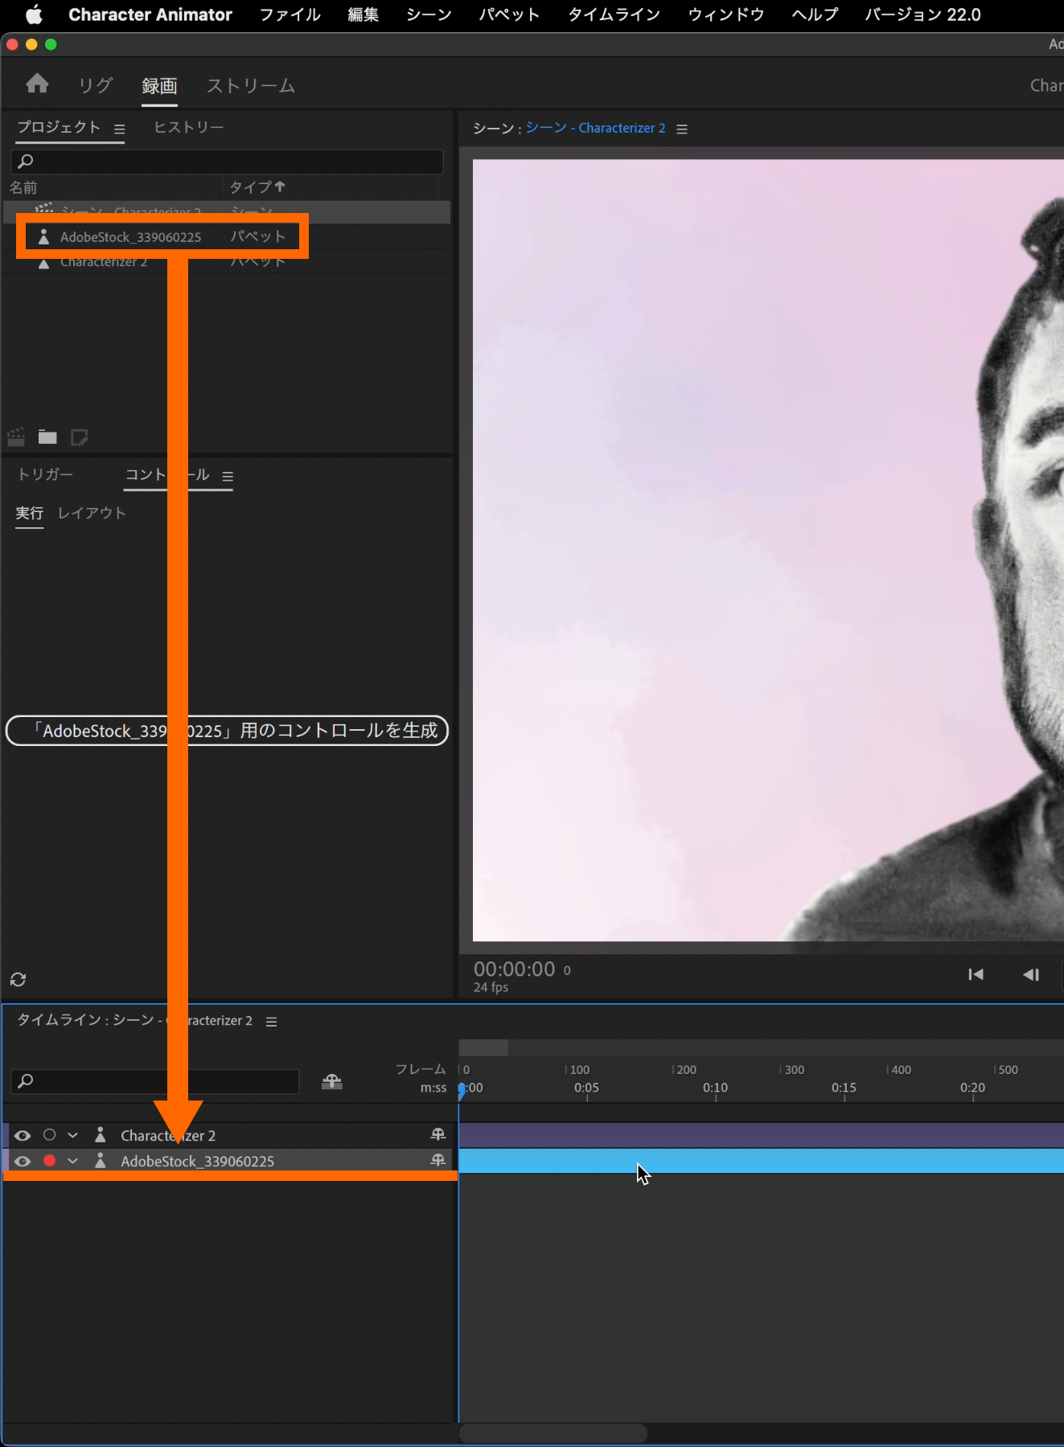The width and height of the screenshot is (1064, 1447).
Task: Open the ウィンドウ menu
Action: (x=726, y=14)
